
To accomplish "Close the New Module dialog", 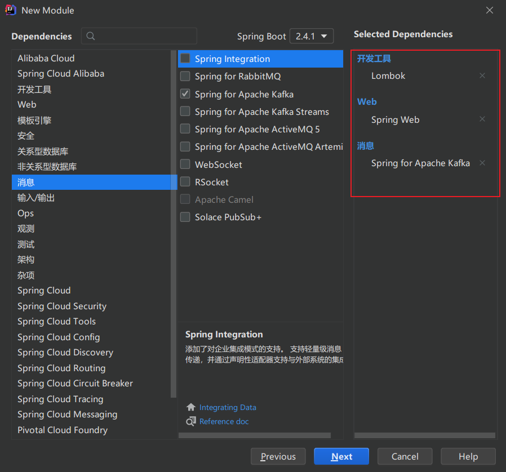I will point(490,10).
